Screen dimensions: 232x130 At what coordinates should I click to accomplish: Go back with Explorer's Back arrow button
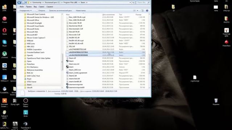pos(19,3)
